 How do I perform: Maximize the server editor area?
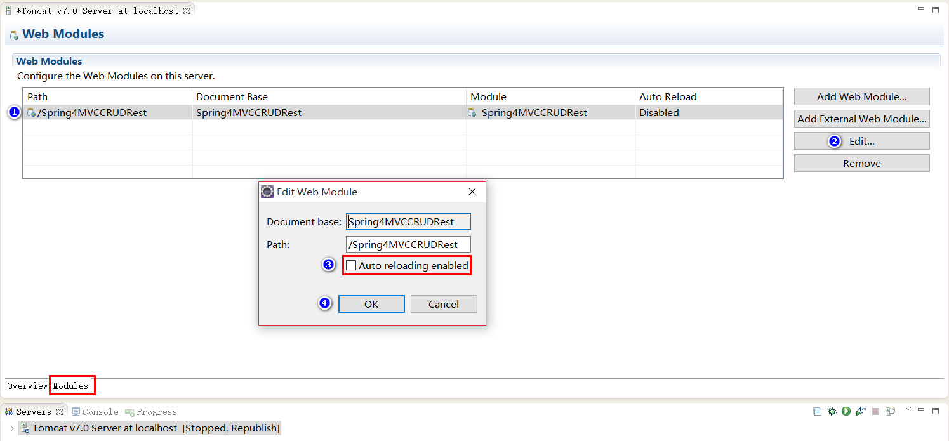click(x=935, y=10)
